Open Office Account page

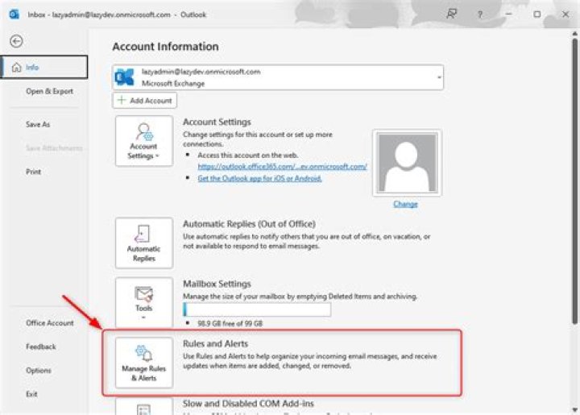point(50,323)
